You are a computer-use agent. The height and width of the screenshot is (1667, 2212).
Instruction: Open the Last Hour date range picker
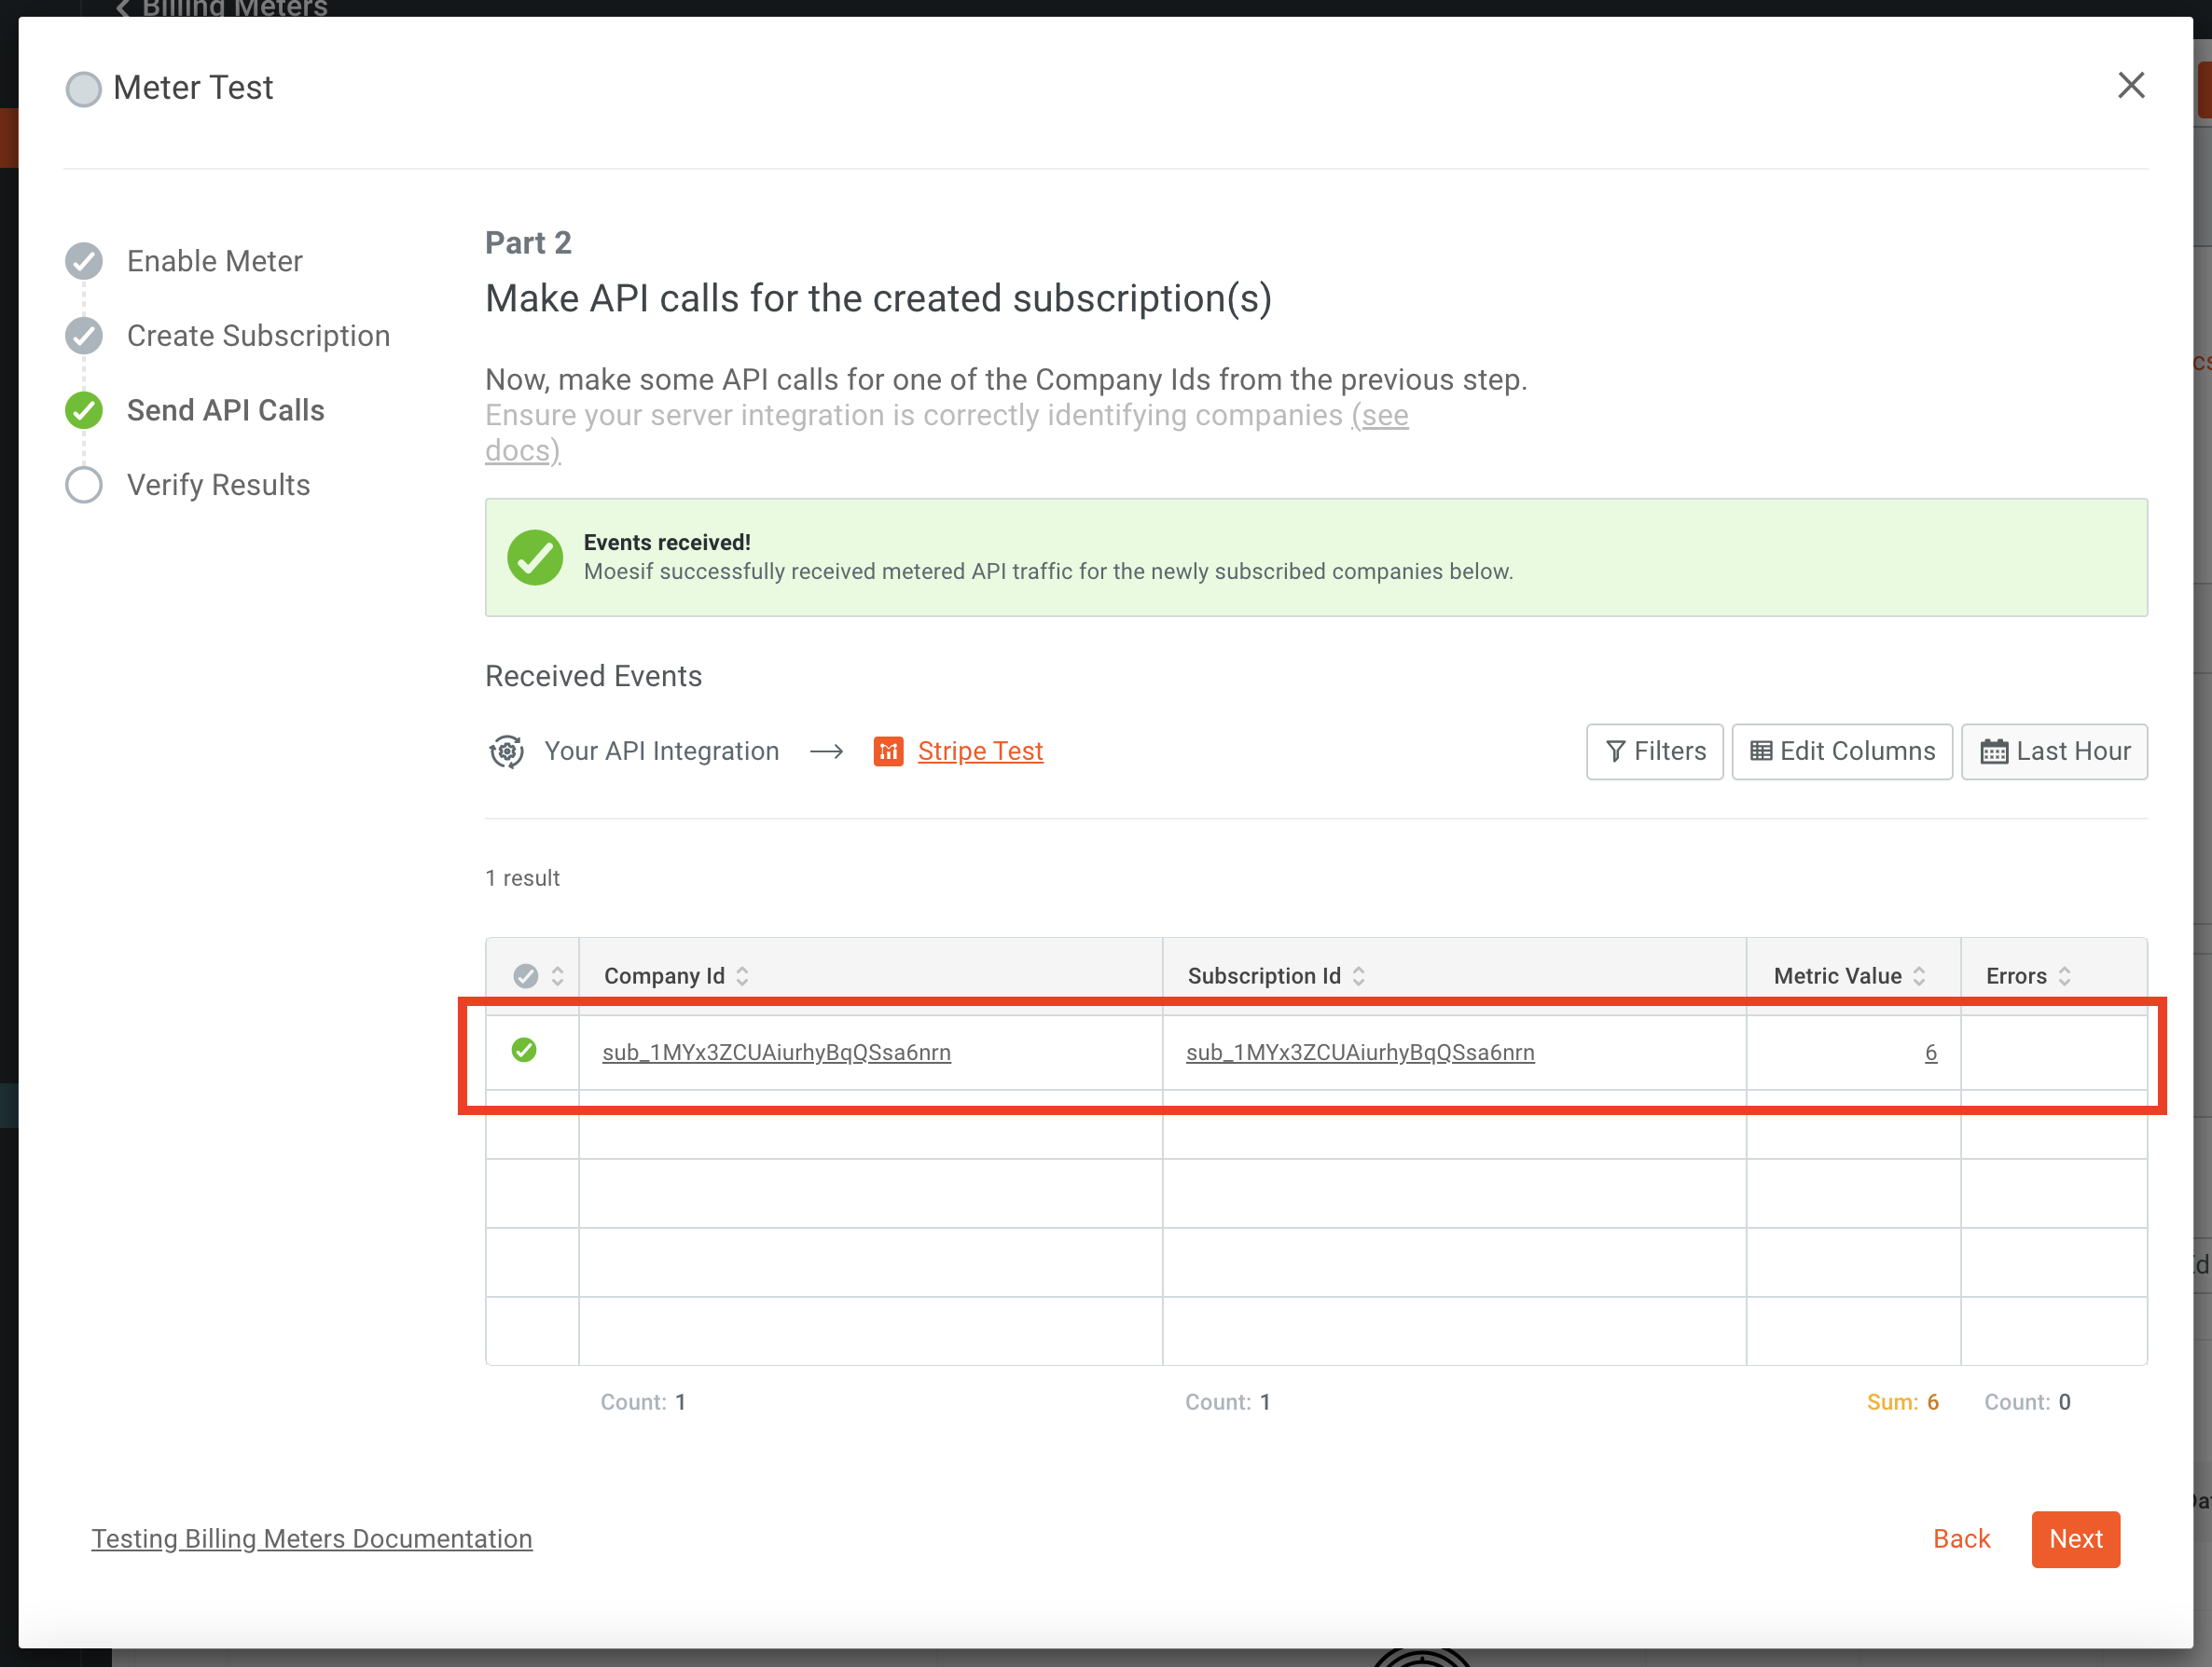[x=2054, y=751]
